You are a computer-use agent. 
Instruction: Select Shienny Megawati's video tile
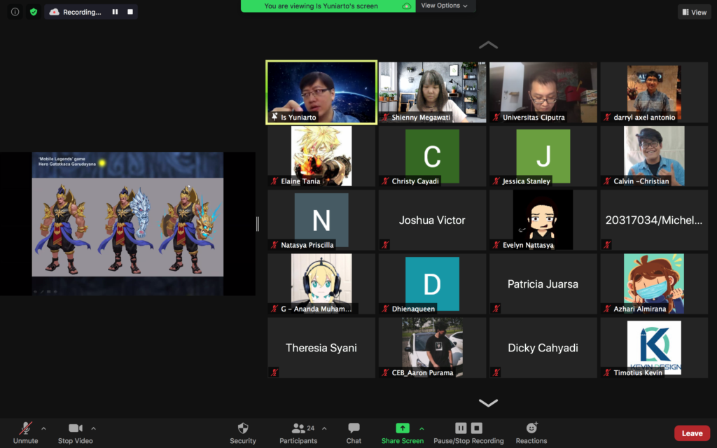pos(432,92)
